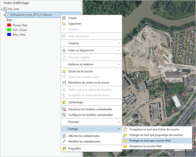
Task: Click the Copier clipboard icon
Action: point(64,18)
